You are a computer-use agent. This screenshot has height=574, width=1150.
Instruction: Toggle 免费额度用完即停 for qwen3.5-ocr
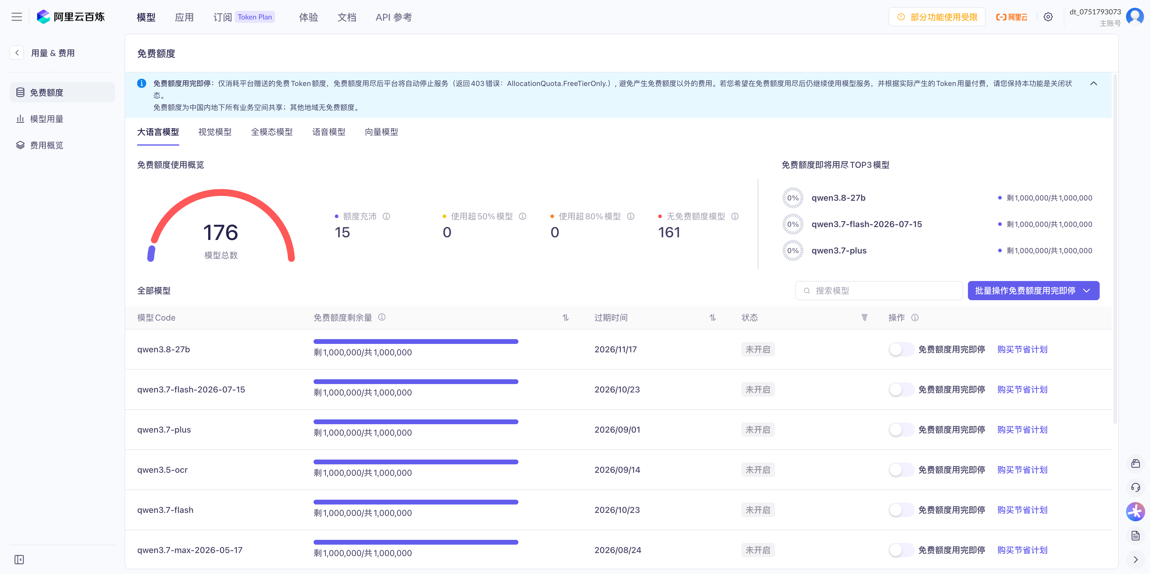pyautogui.click(x=901, y=470)
